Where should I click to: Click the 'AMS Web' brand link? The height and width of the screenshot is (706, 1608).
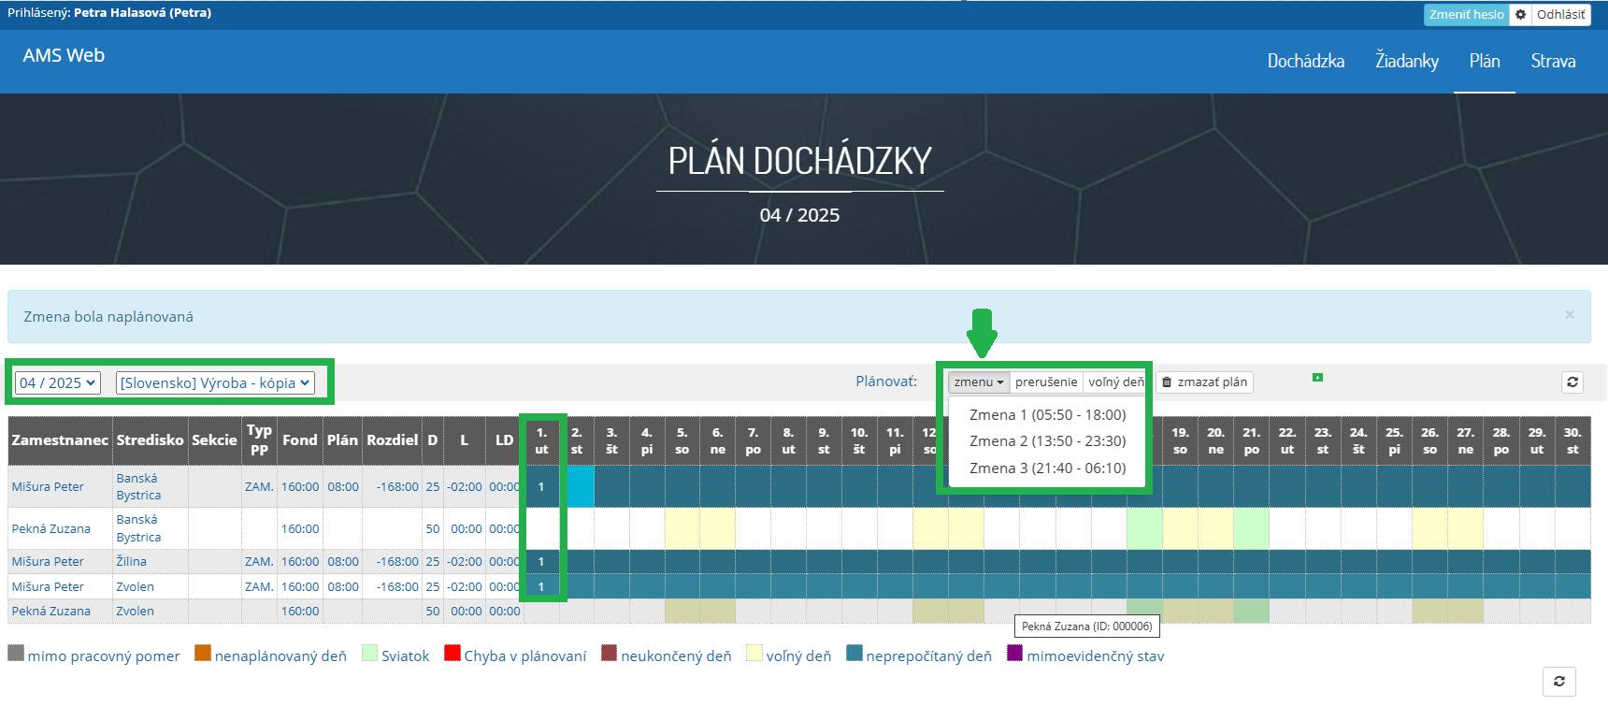[x=64, y=55]
